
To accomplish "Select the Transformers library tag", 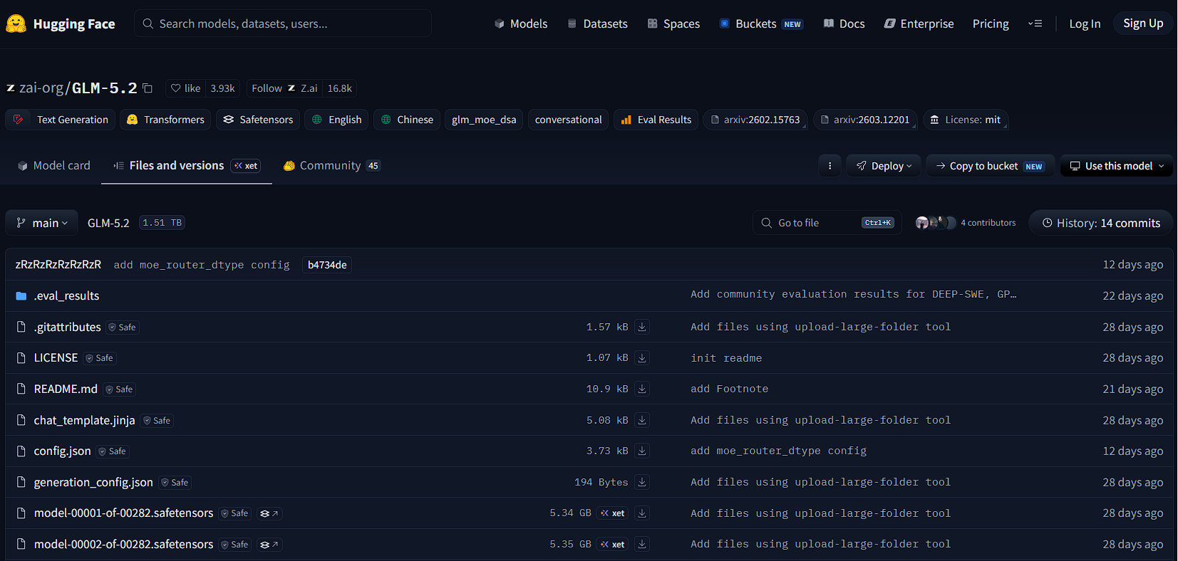I will (x=165, y=120).
